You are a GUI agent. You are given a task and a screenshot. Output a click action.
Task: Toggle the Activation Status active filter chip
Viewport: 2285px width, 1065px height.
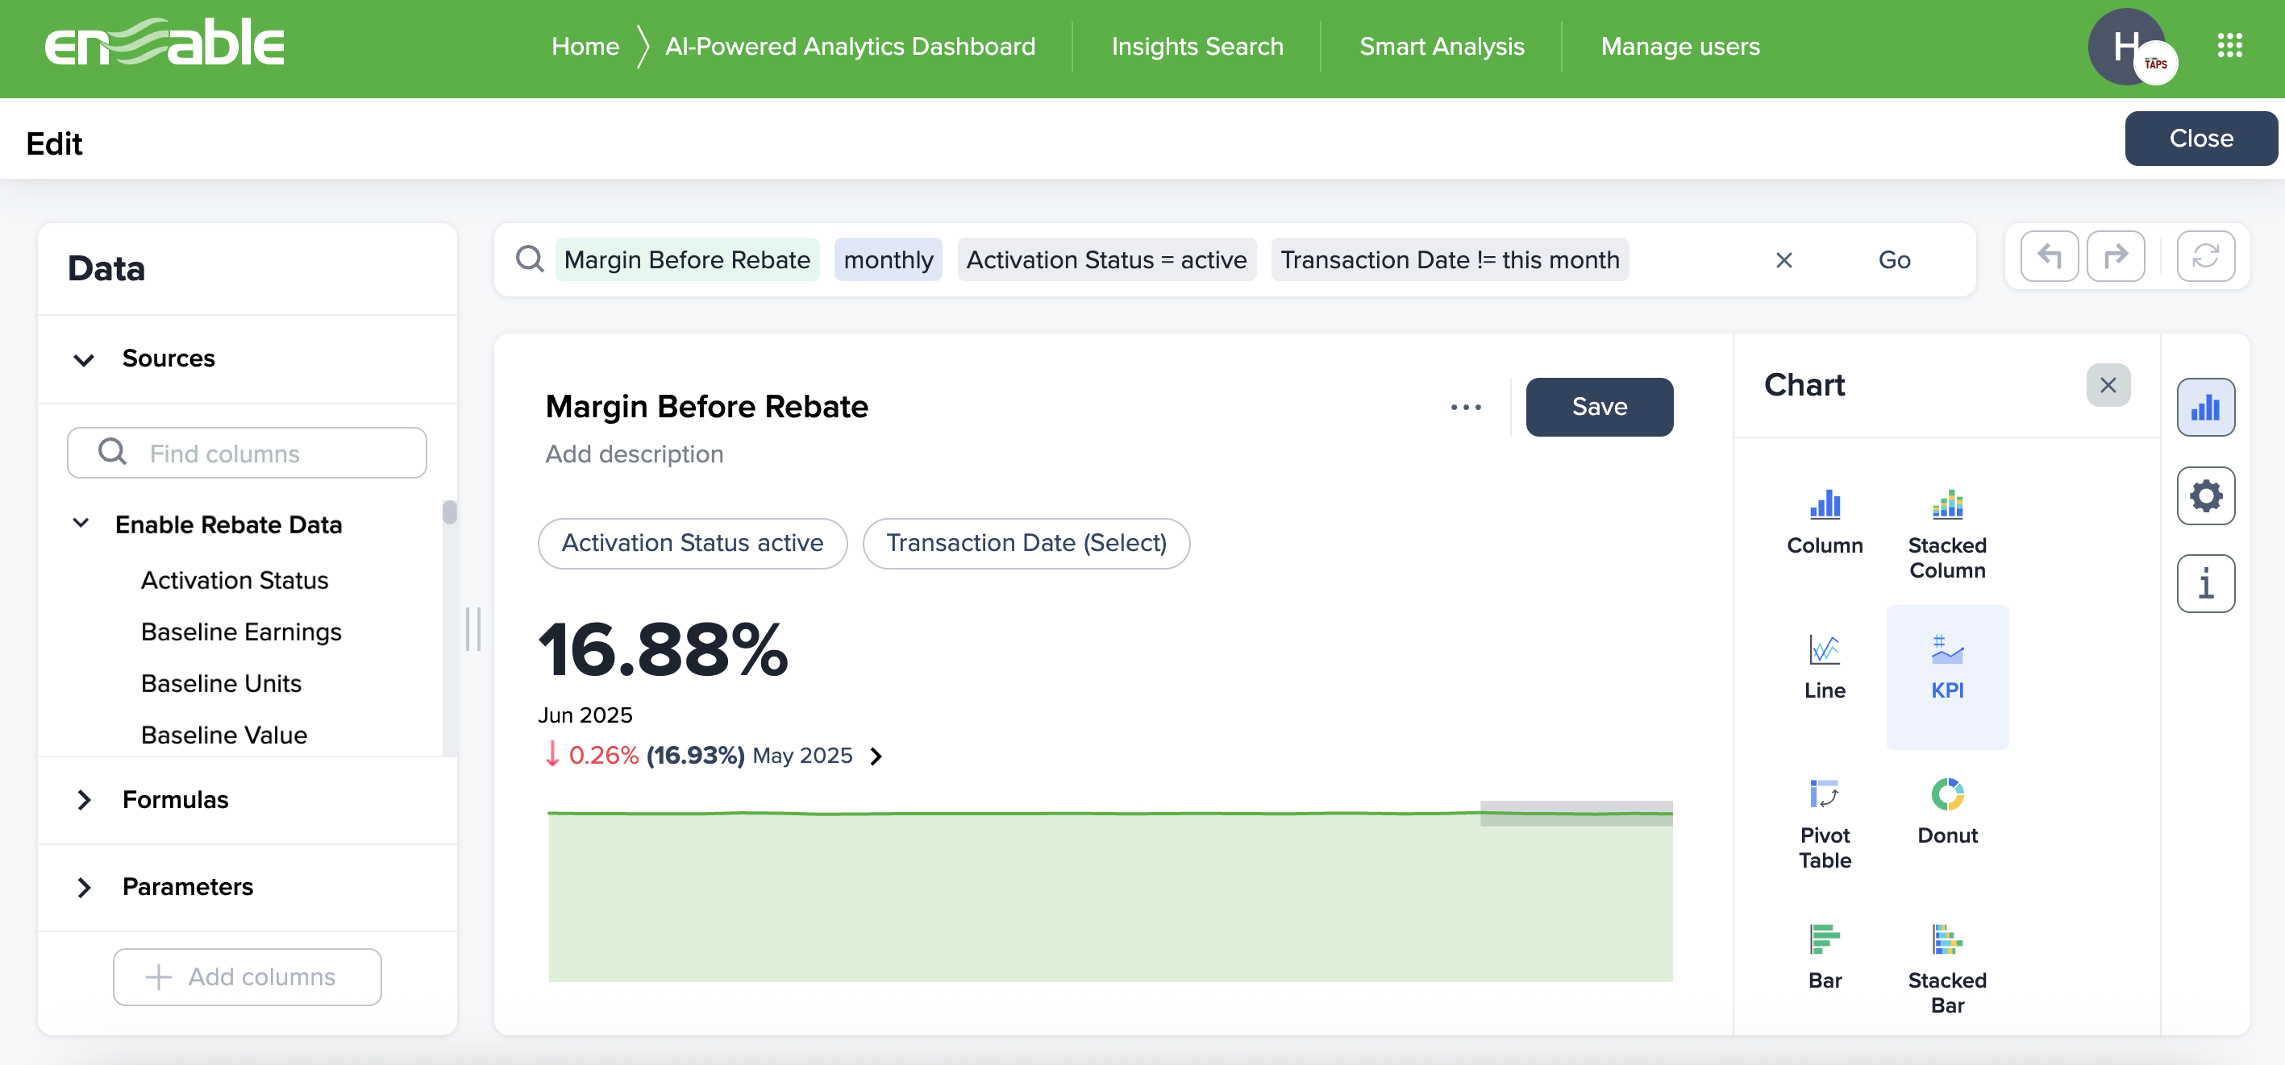tap(692, 543)
